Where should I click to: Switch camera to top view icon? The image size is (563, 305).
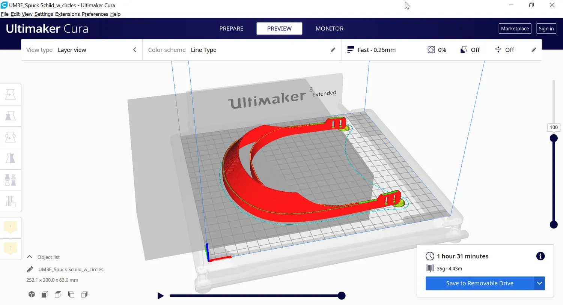[x=58, y=294]
